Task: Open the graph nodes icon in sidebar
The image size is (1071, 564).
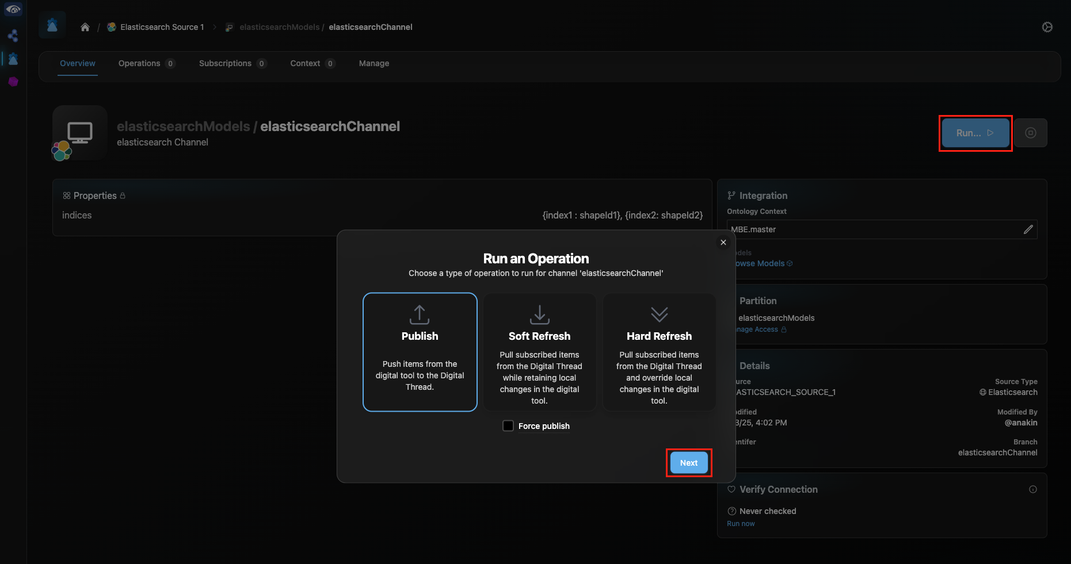Action: tap(13, 36)
